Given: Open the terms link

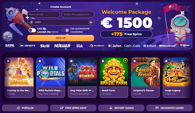Looking at the screenshot, I should pos(55,32).
